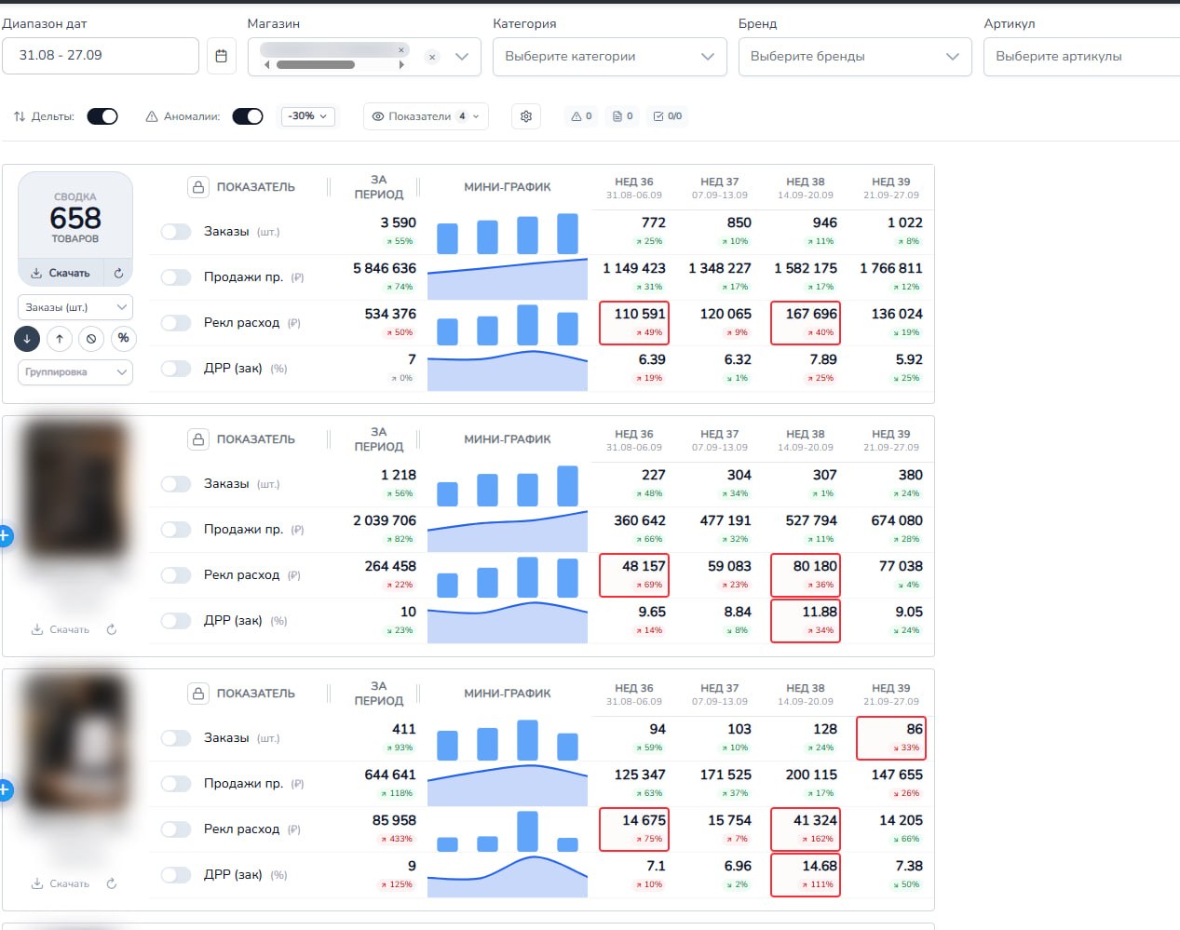1180x930 pixels.
Task: Click the 31.08 - 27.09 date range field
Action: (x=101, y=56)
